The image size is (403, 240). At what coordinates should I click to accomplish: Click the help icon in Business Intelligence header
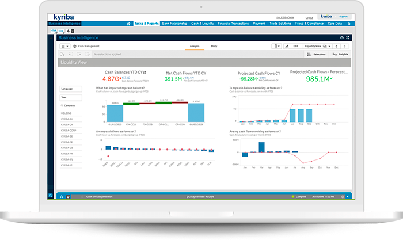coord(341,37)
